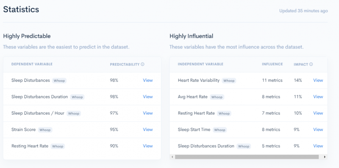Image resolution: width=339 pixels, height=168 pixels.
Task: Open View link for Strain Score
Action: [x=148, y=129]
